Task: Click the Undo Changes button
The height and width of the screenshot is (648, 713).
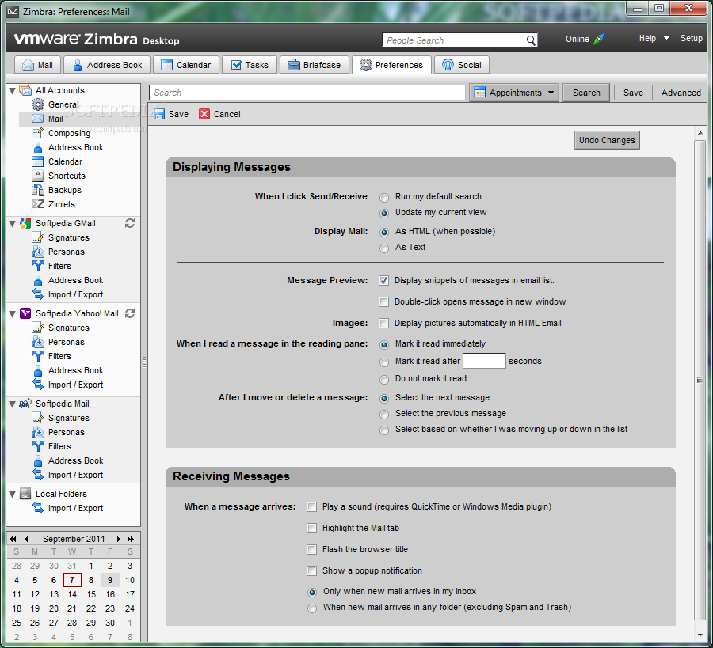Action: (607, 140)
